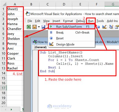The height and width of the screenshot is (112, 119).
Task: Select cell containing Joey
Action: coord(15,34)
